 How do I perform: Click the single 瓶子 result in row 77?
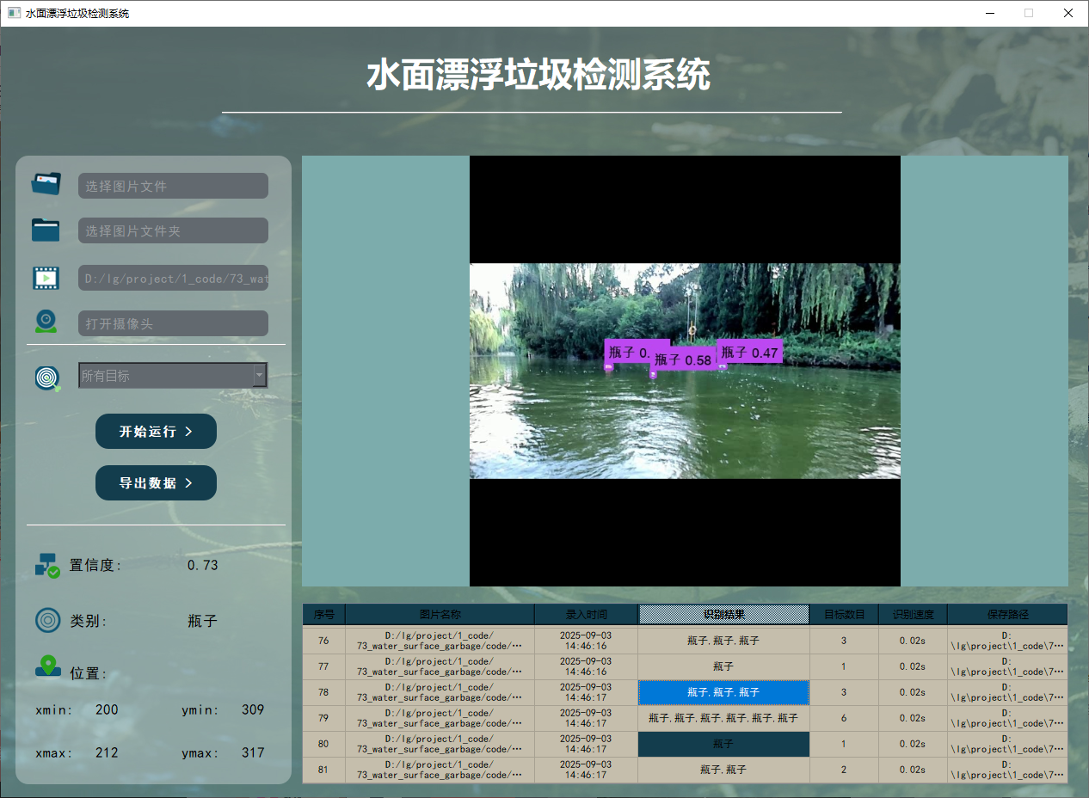(723, 666)
